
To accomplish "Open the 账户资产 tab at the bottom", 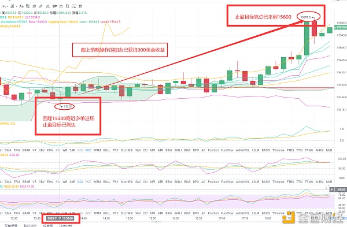I will click(30, 226).
